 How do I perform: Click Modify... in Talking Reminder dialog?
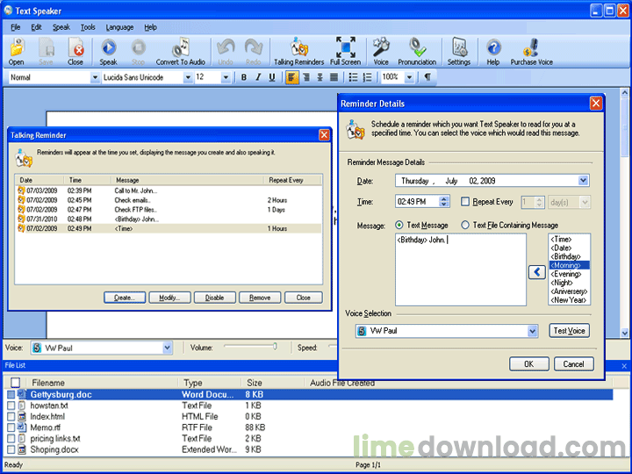169,298
